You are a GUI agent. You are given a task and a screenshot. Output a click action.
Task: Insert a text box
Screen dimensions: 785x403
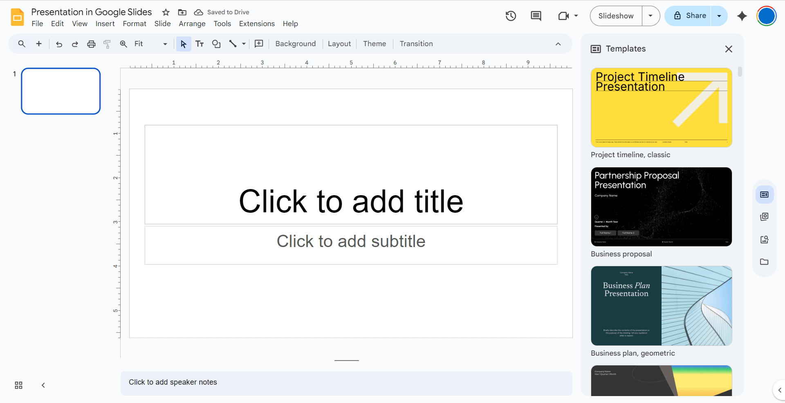[200, 44]
